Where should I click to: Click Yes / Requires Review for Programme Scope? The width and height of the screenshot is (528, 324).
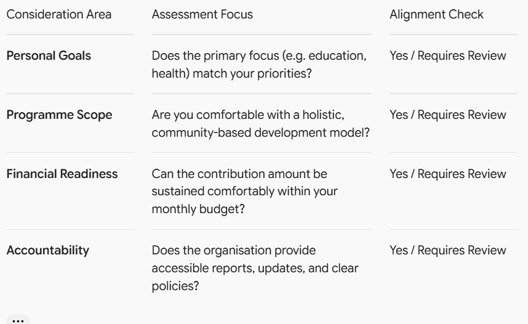[x=448, y=115]
